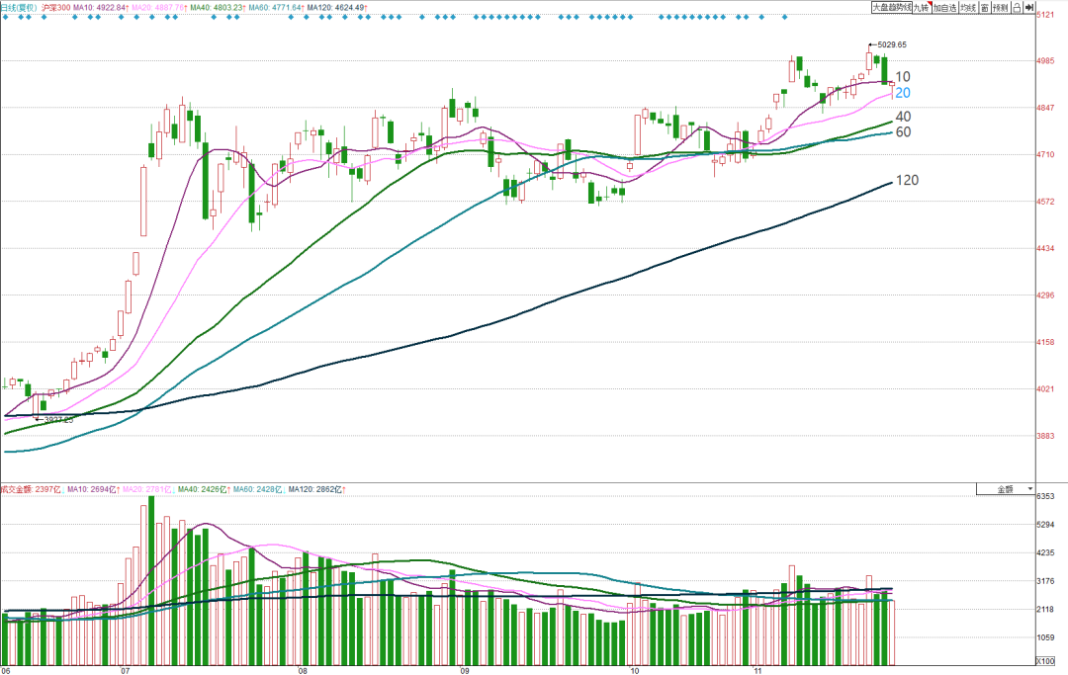Viewport: 1068px width, 675px height.
Task: Click the 09 month label on time axis
Action: [465, 671]
